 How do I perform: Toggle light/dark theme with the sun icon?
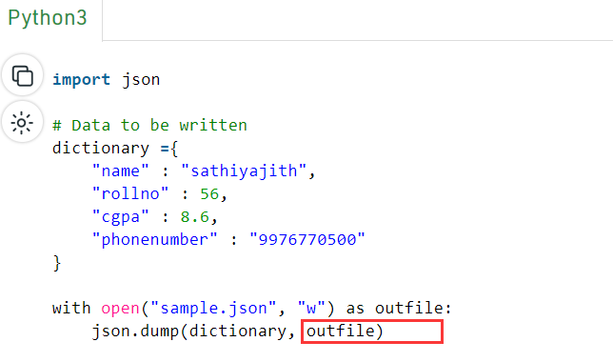(x=22, y=123)
